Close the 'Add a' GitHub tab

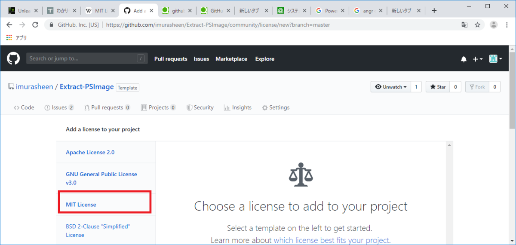point(151,10)
